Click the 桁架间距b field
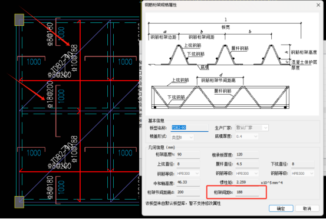Image resolution: width=326 pixels, height=219 pixels. [247, 193]
